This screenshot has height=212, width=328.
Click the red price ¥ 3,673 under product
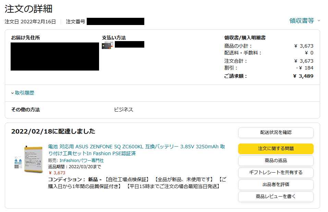point(57,173)
